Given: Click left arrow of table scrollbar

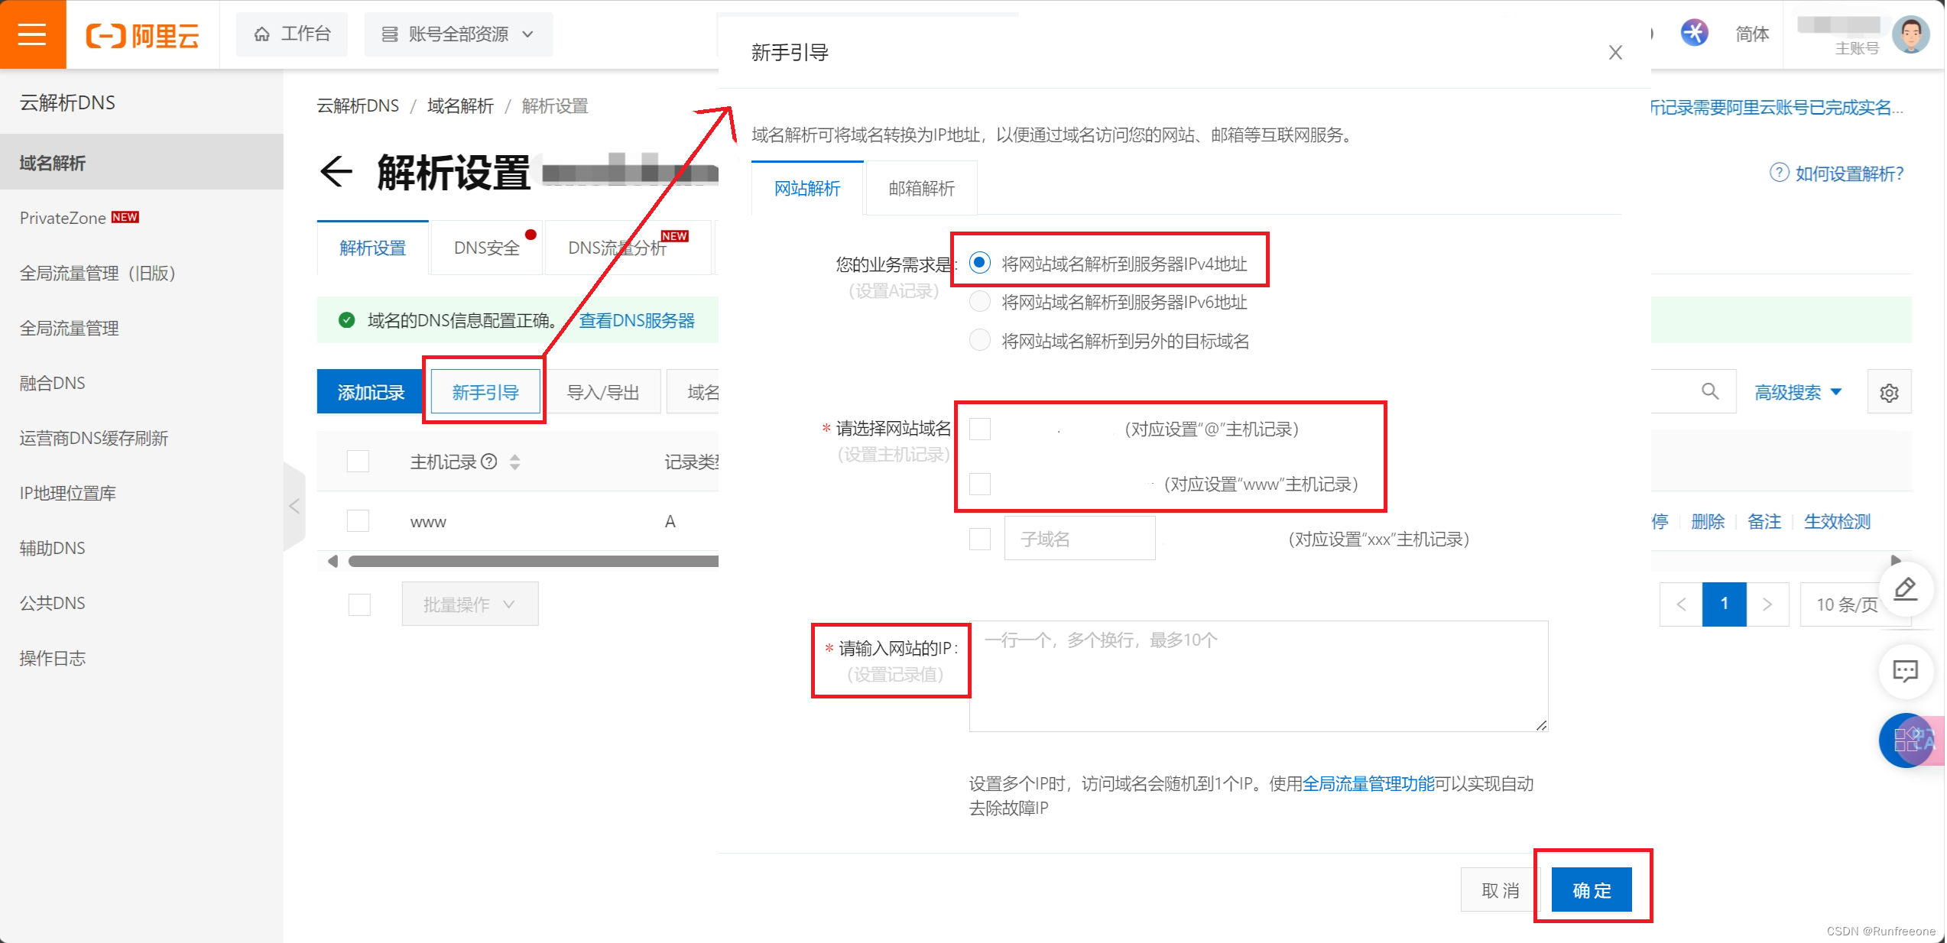Looking at the screenshot, I should coord(333,561).
